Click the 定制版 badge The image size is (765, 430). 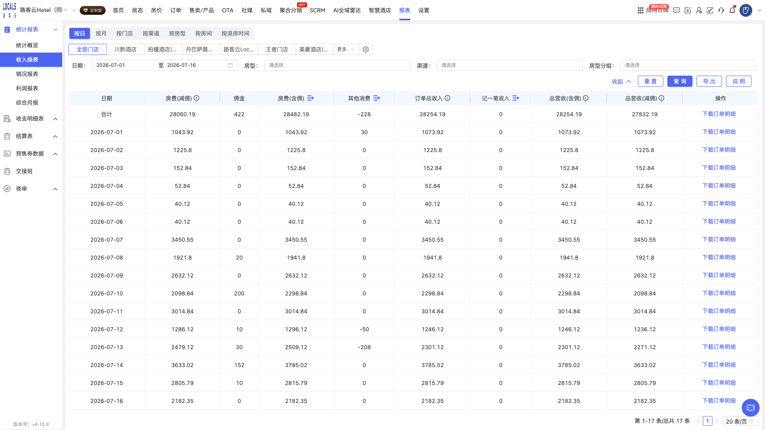(92, 10)
